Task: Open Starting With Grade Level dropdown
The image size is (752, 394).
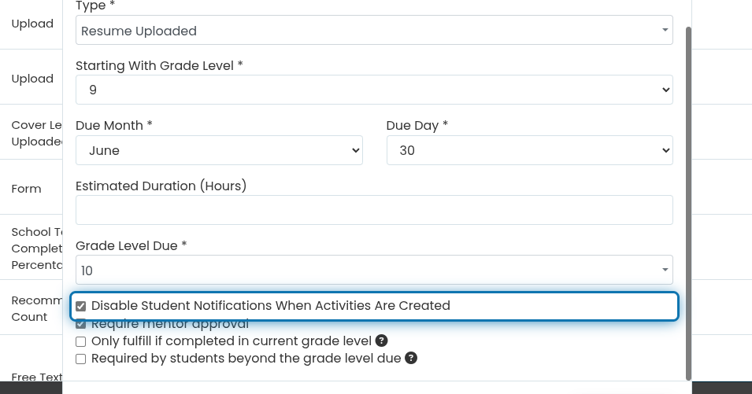Action: (x=374, y=90)
